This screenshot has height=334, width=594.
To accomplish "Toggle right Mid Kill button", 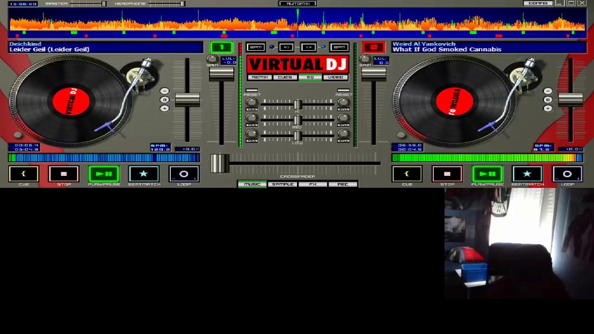I will coord(343,125).
